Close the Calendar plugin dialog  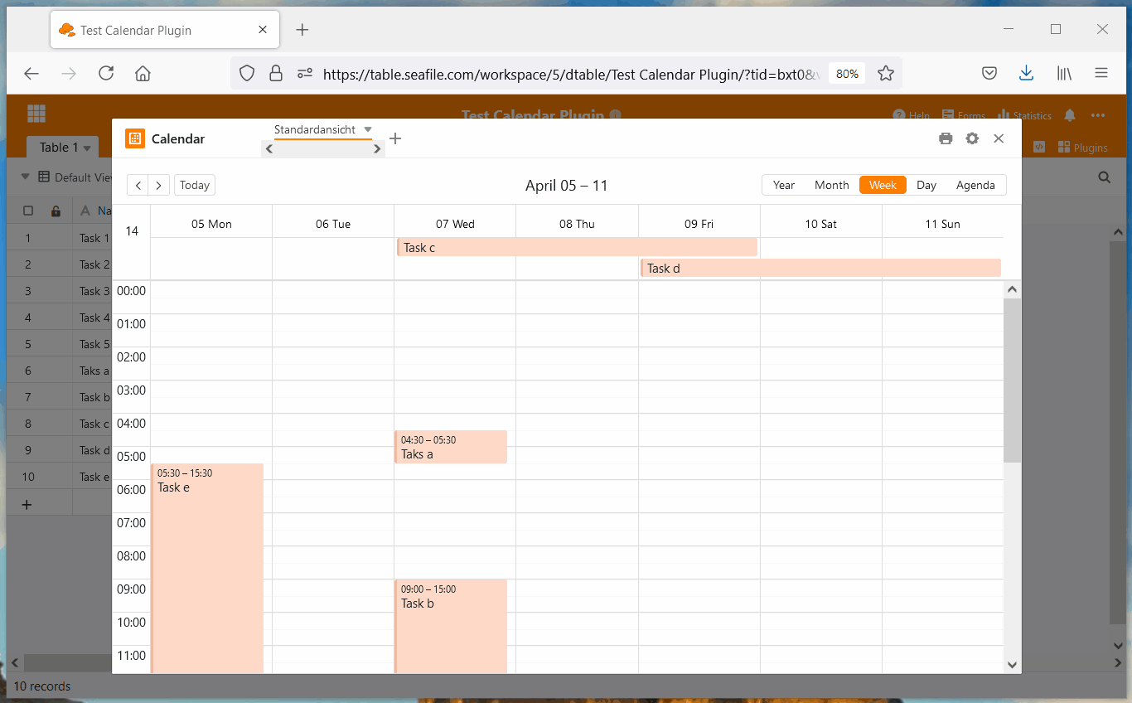[999, 138]
